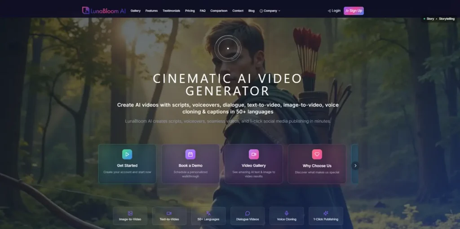Click the 1-Click Publishing sparkle icon

click(326, 213)
